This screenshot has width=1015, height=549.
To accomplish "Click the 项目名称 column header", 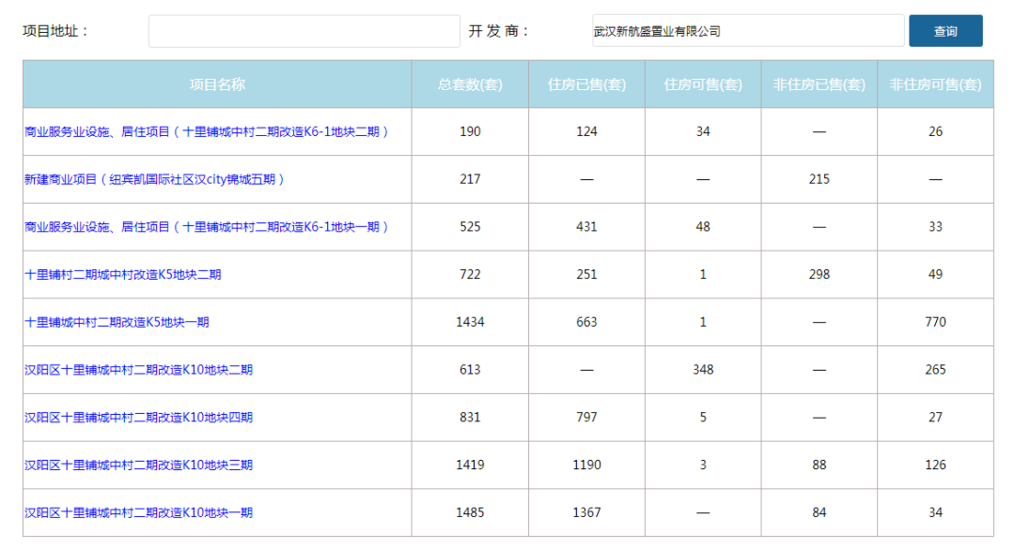I will 217,84.
